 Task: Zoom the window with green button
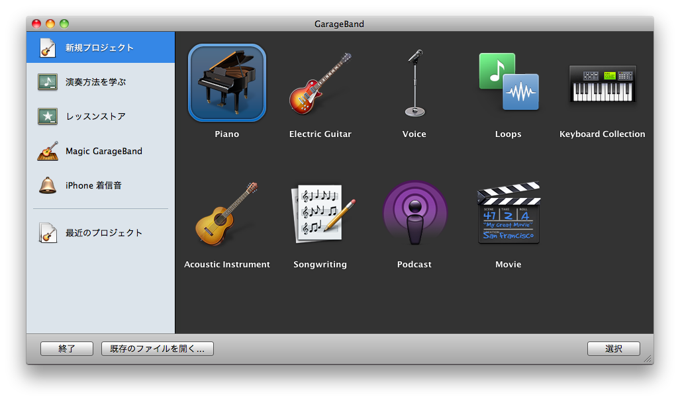[x=64, y=24]
